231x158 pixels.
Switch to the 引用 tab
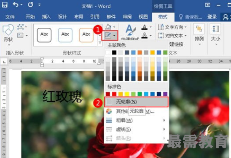pyautogui.click(x=95, y=17)
